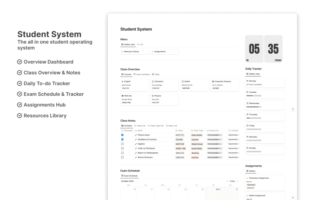Click the Wednesday progress dots in Daily Tracker
Viewport: 309px width, 200px height.
[254, 107]
